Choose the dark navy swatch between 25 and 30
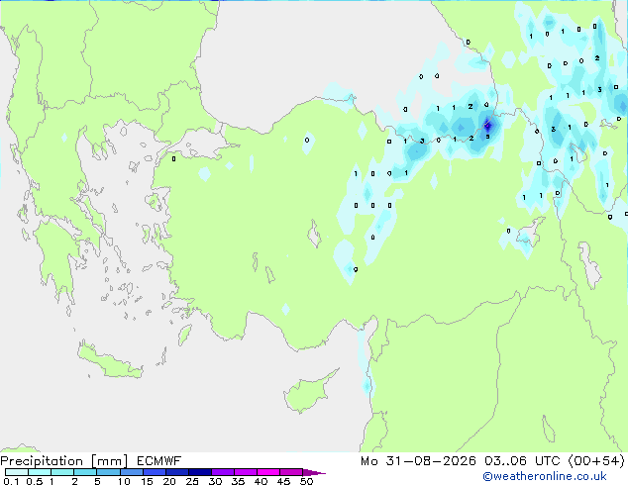628x485 pixels. point(200,472)
